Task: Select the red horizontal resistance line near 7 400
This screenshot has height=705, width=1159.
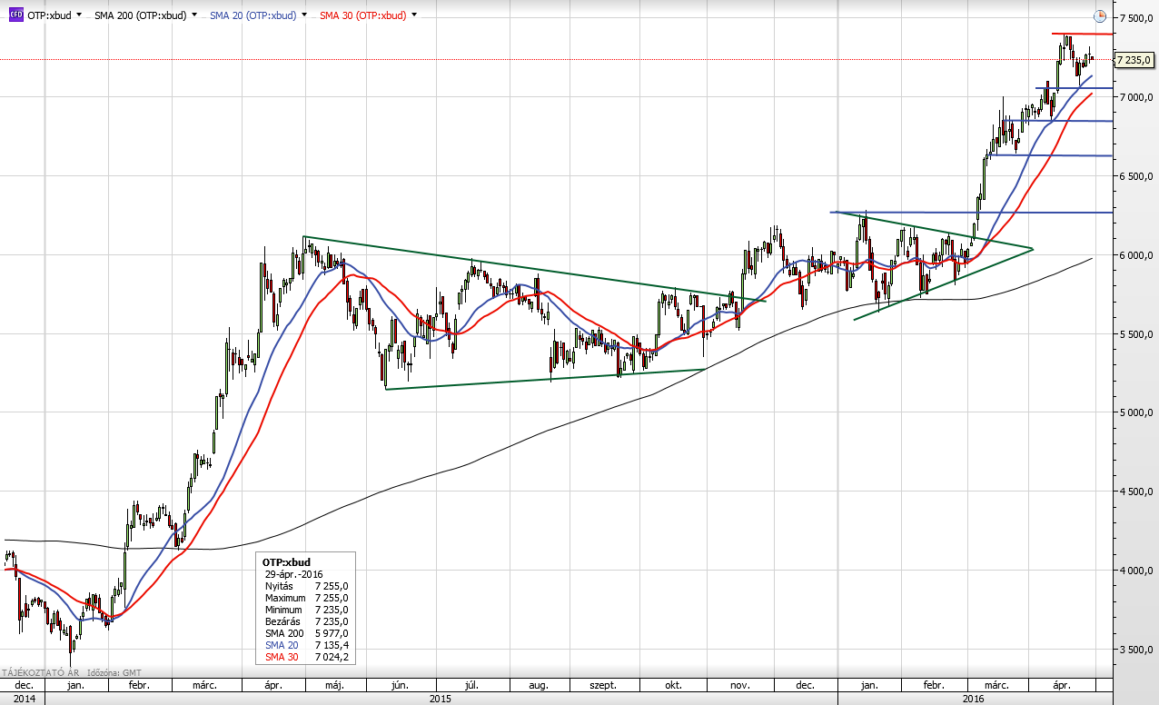Action: tap(1083, 34)
